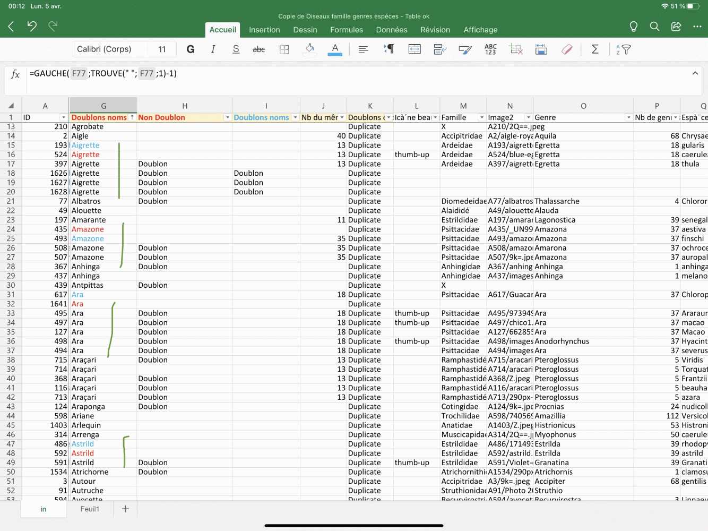Viewport: 708px width, 531px height.
Task: Click the strikethrough abc icon
Action: coord(258,49)
